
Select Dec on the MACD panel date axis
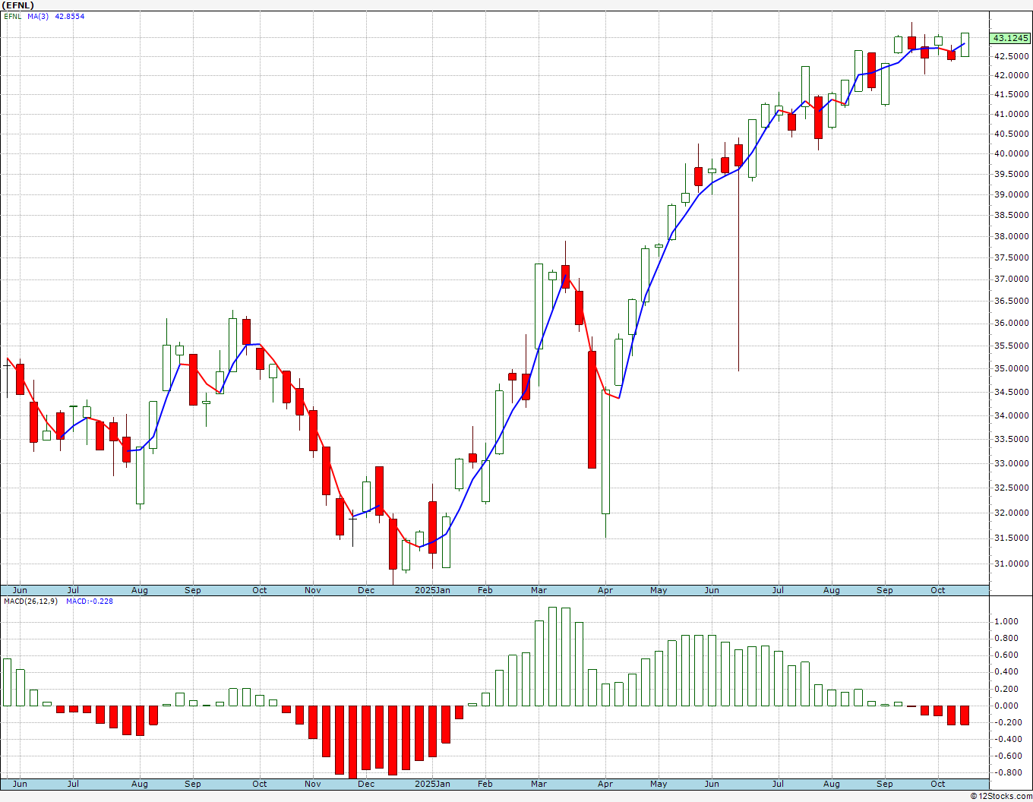(x=366, y=784)
